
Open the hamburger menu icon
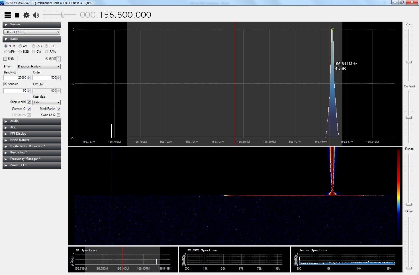(x=8, y=15)
